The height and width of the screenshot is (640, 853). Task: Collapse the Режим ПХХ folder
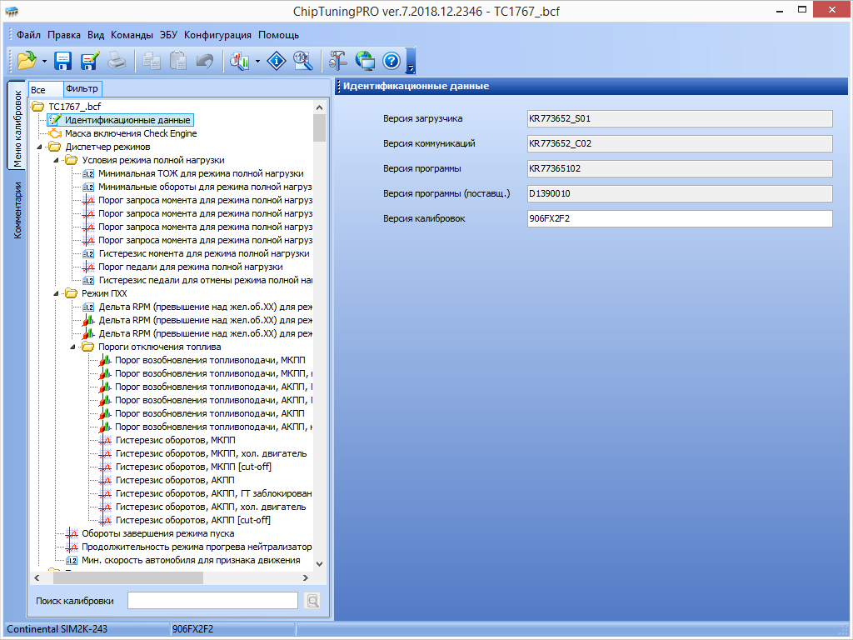coord(57,293)
